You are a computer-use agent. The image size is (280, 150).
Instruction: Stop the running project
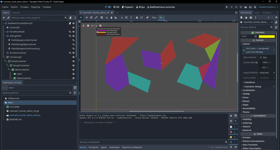point(236,7)
